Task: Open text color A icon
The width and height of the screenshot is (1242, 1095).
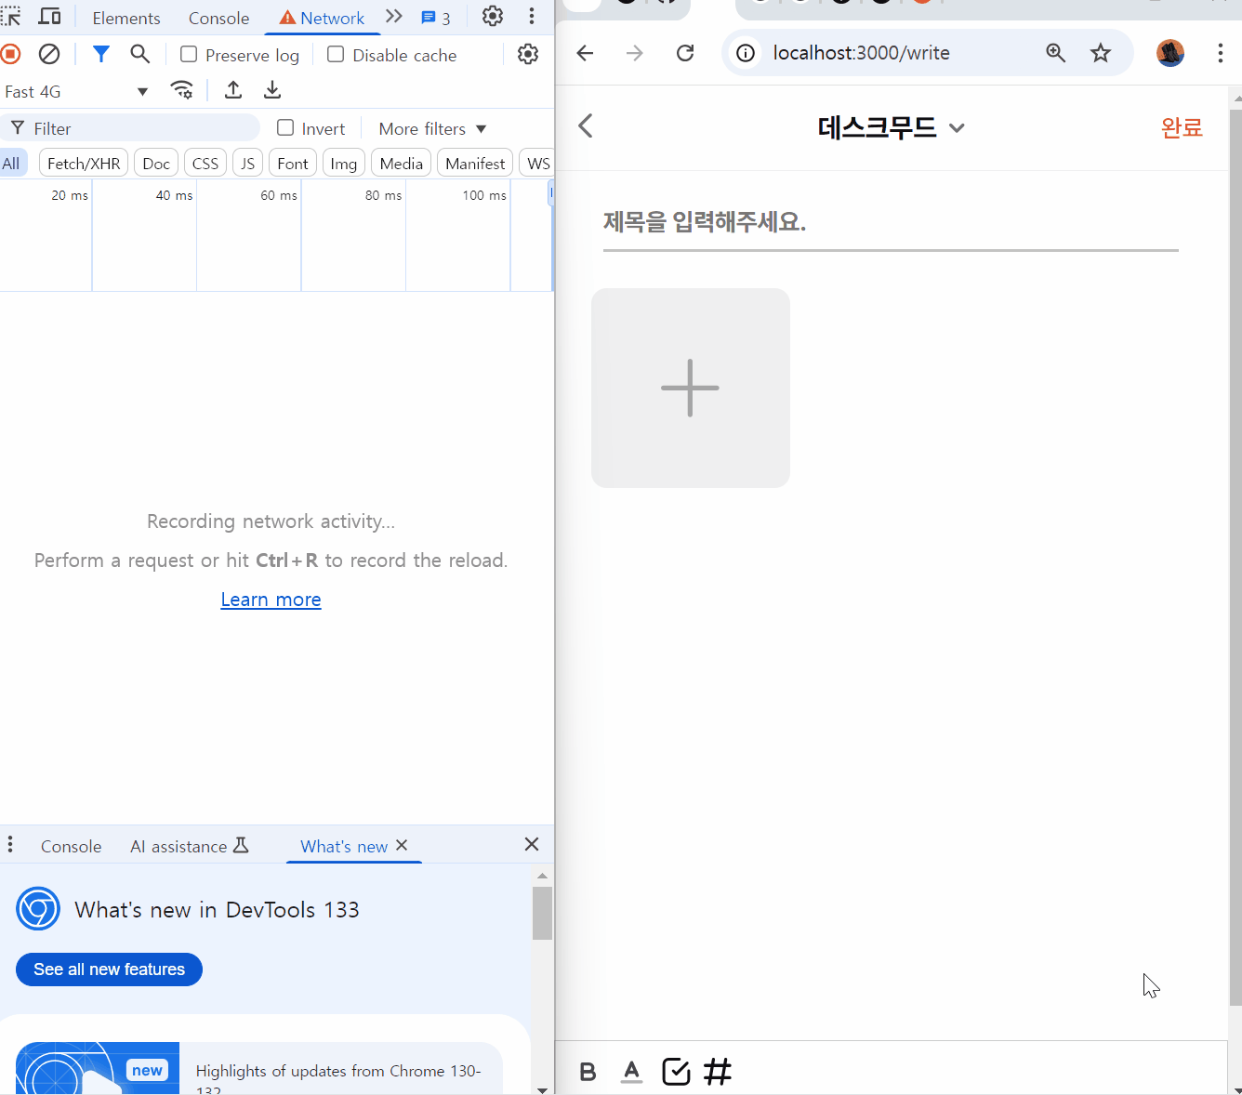Action: (632, 1072)
